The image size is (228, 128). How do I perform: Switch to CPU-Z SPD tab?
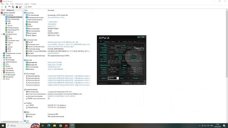click(x=119, y=42)
